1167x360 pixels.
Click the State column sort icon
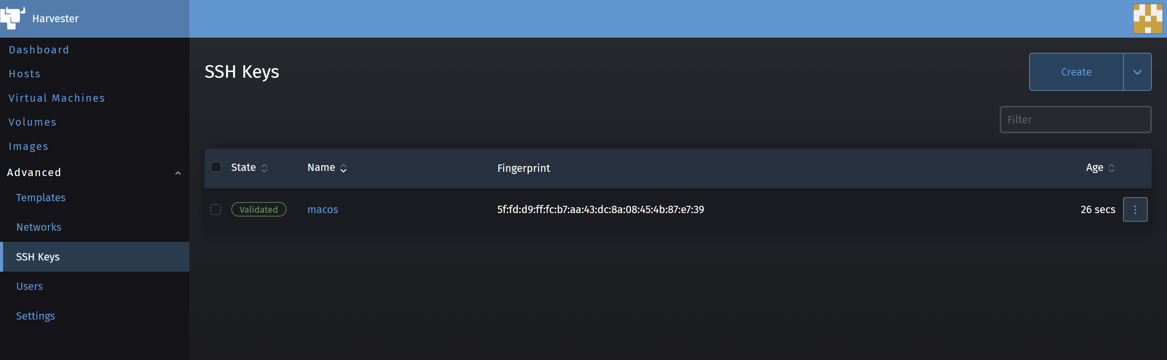(265, 167)
